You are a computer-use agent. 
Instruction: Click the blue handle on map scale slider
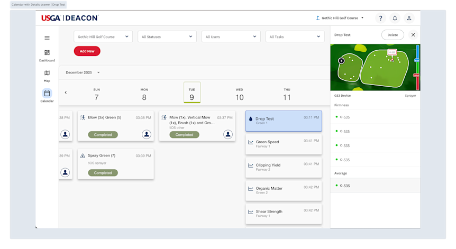417,60
